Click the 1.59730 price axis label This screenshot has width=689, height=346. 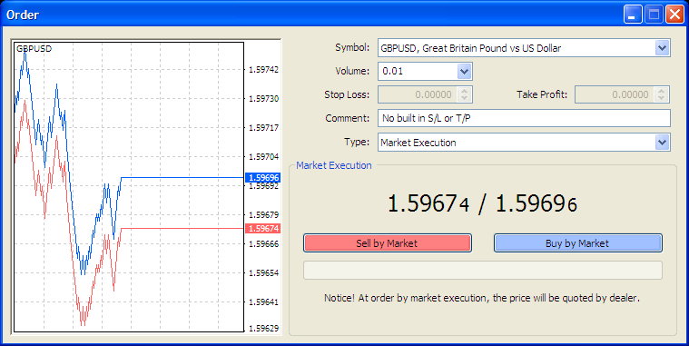[x=263, y=98]
